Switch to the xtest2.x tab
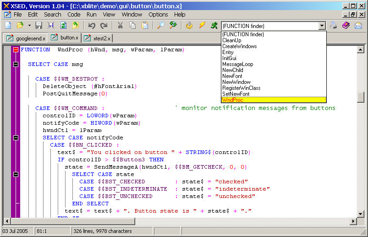This screenshot has width=368, height=237. click(98, 38)
